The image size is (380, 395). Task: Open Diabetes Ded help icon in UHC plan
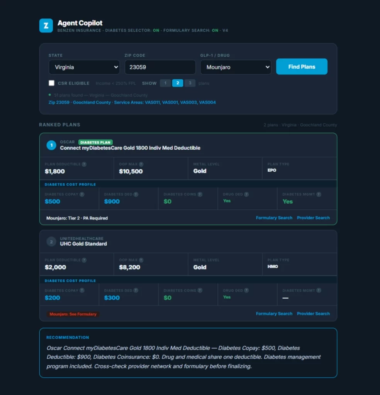point(136,290)
